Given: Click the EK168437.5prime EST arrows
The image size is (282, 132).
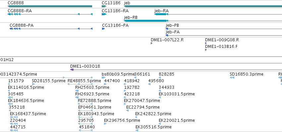Looking at the screenshot, I should [x=14, y=117].
